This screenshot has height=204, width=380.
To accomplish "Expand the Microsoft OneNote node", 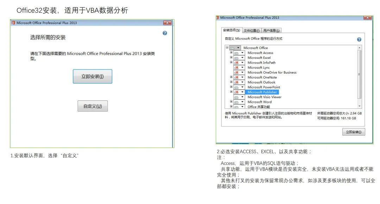I will pyautogui.click(x=231, y=77).
